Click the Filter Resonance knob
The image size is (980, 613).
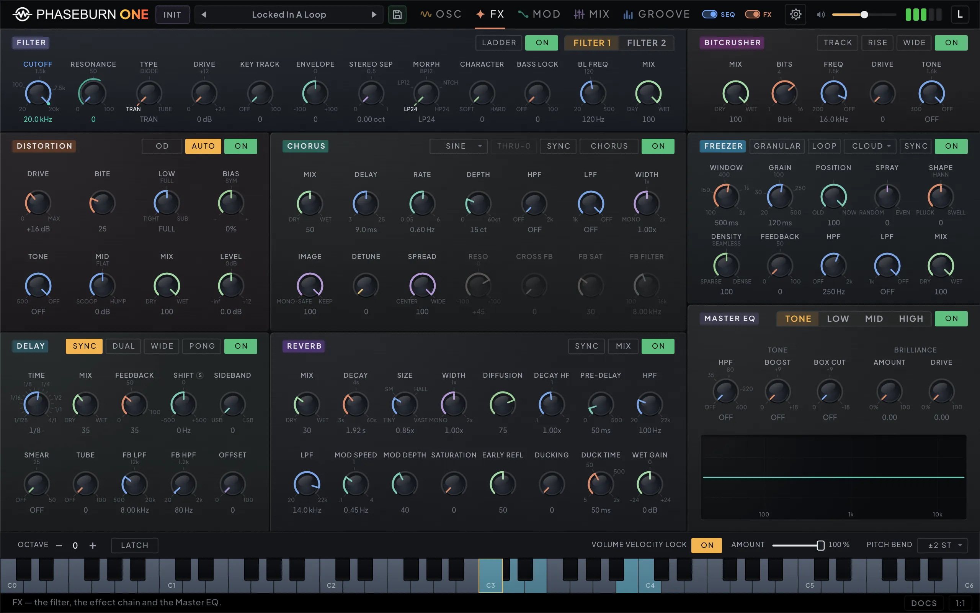pos(93,93)
